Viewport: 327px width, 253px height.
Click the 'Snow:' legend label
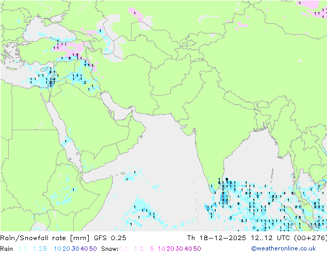click(110, 249)
